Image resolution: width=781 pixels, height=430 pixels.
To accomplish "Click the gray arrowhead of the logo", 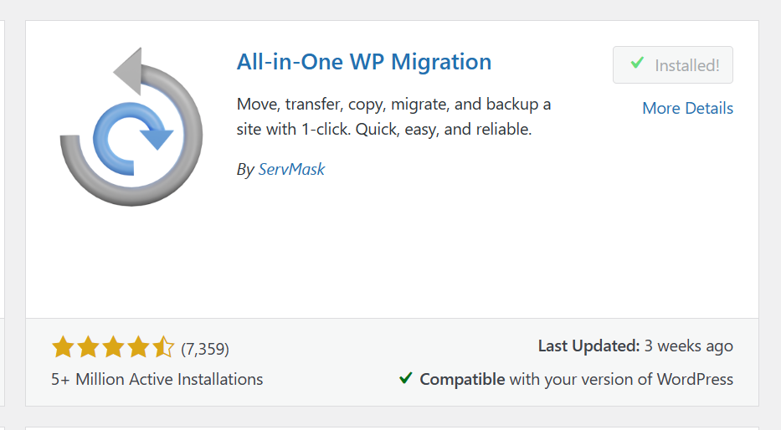I will (x=128, y=71).
